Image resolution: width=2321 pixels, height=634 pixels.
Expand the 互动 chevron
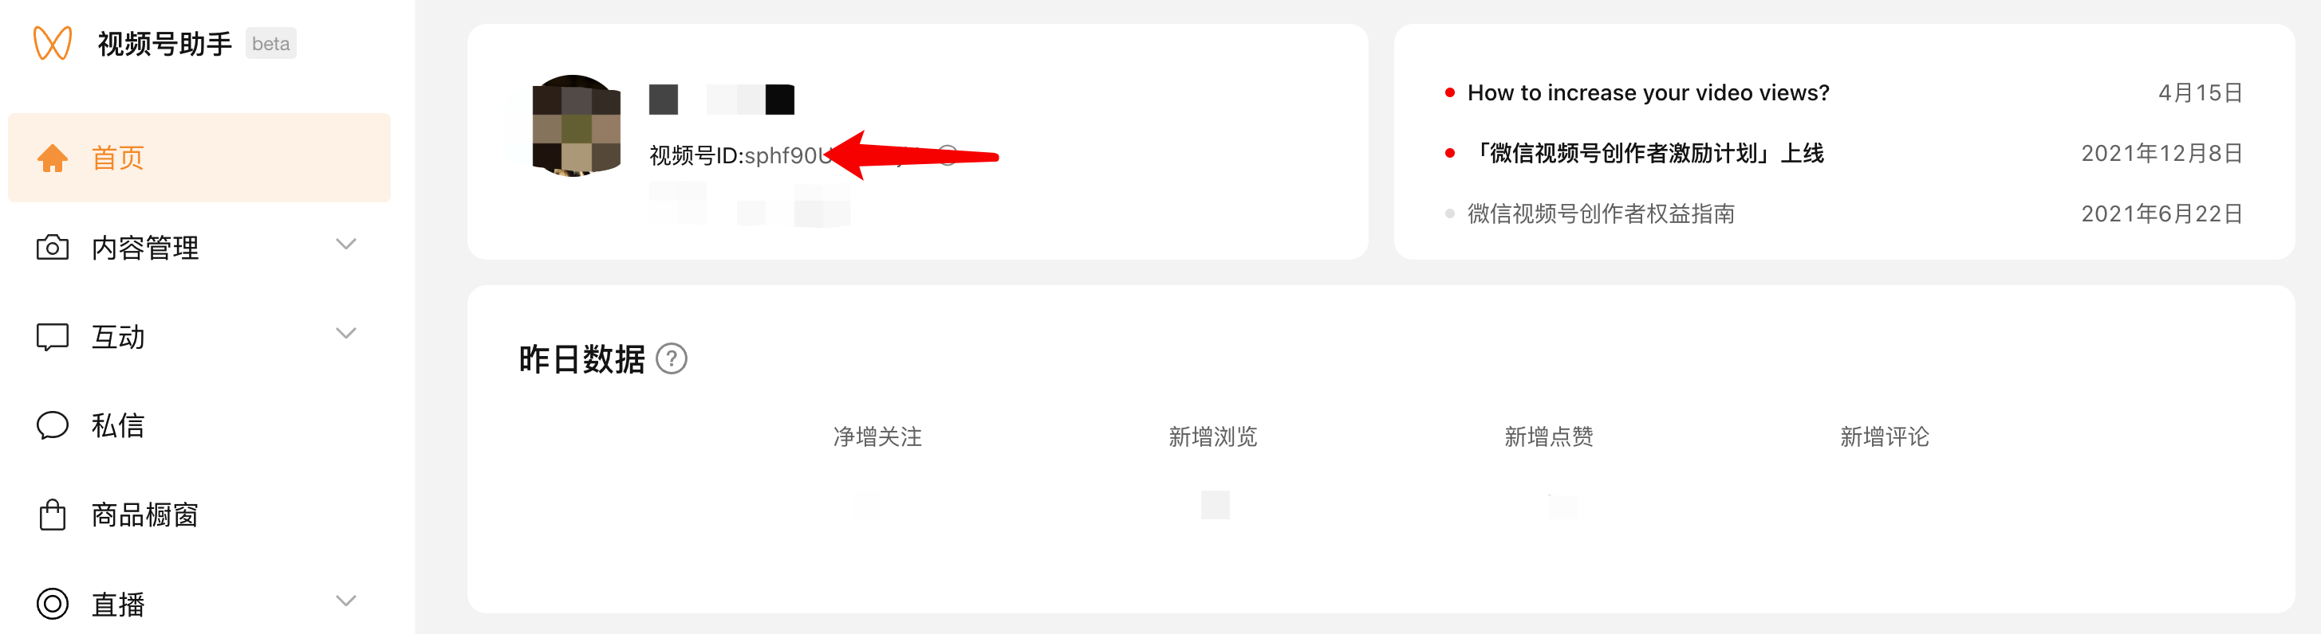point(346,334)
